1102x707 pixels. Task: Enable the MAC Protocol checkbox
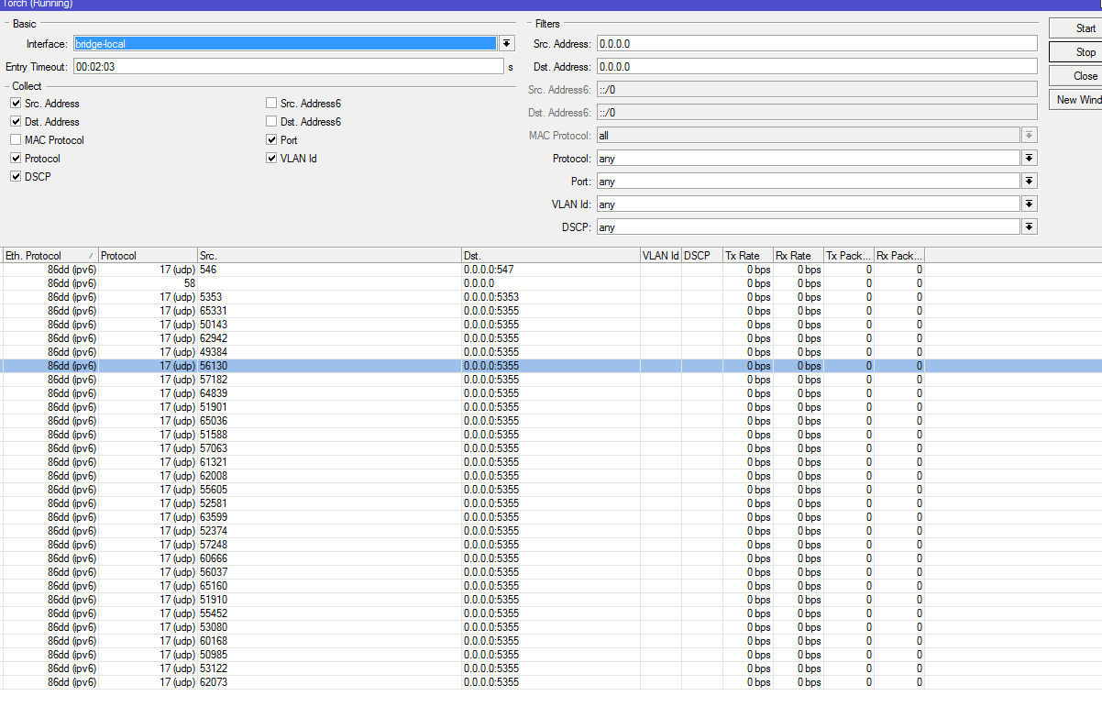coord(16,140)
